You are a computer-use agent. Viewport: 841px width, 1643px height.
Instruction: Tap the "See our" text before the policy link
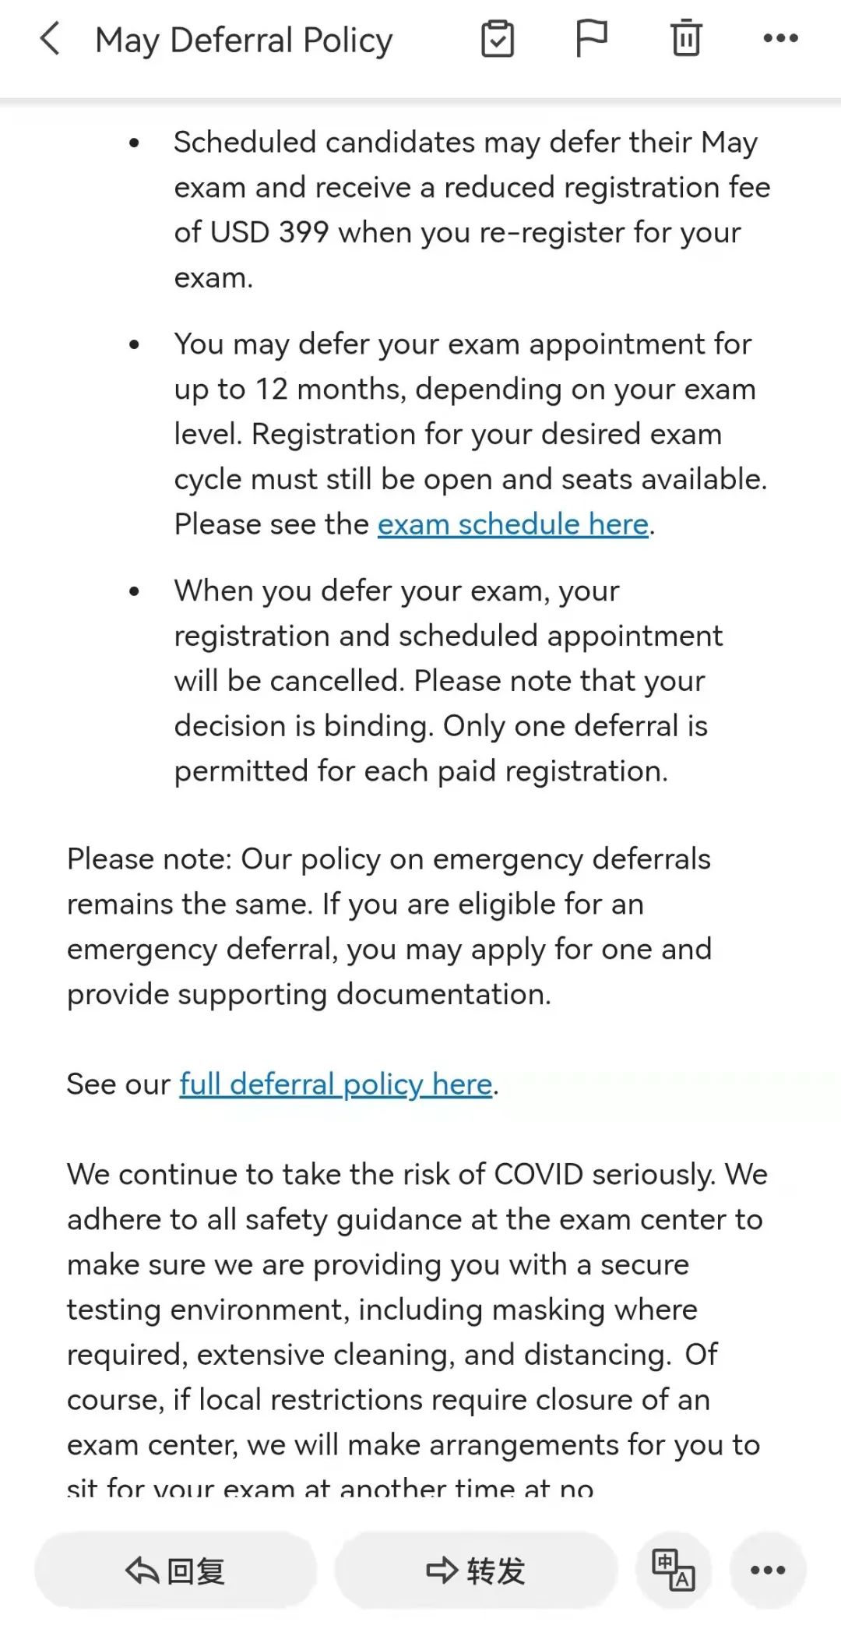(118, 1084)
